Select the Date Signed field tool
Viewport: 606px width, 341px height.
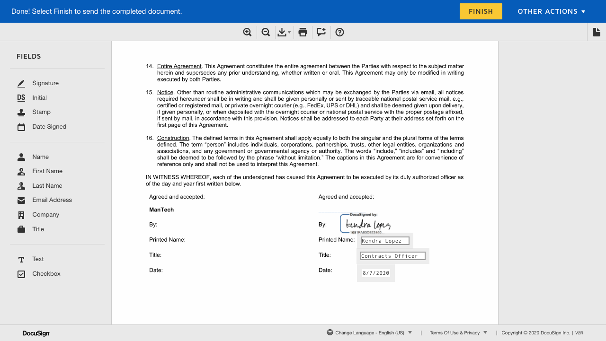(49, 126)
